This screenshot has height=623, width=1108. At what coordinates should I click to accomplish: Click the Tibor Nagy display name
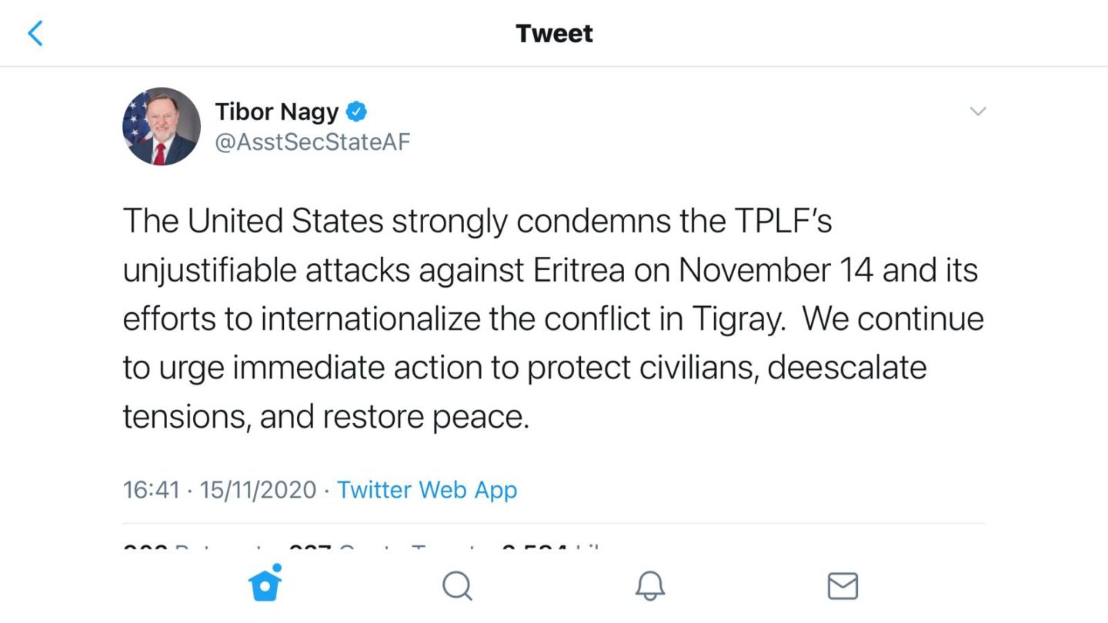[277, 112]
